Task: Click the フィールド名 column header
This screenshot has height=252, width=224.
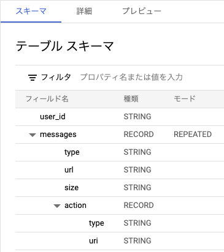Action: 47,99
